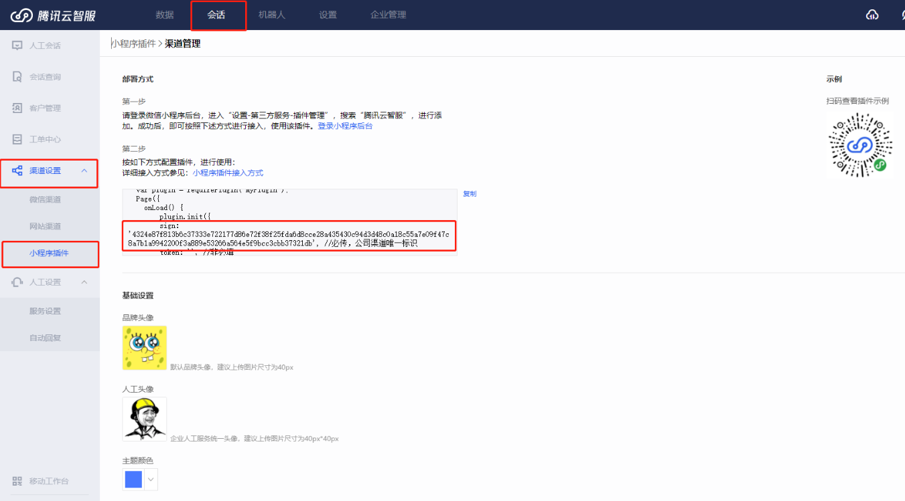Click the 客户管理 contact icon in sidebar
Image resolution: width=905 pixels, height=501 pixels.
[17, 108]
